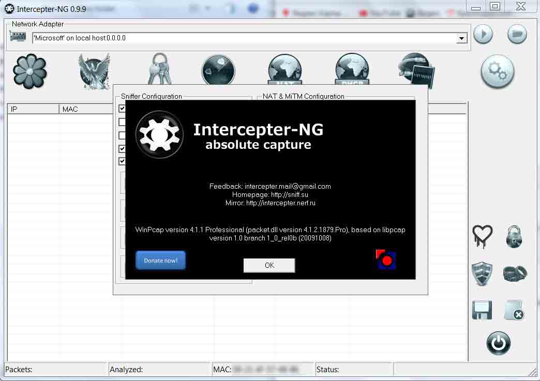Screen dimensions: 540x381
Task: Open the Network Adapter dropdown
Action: 461,38
